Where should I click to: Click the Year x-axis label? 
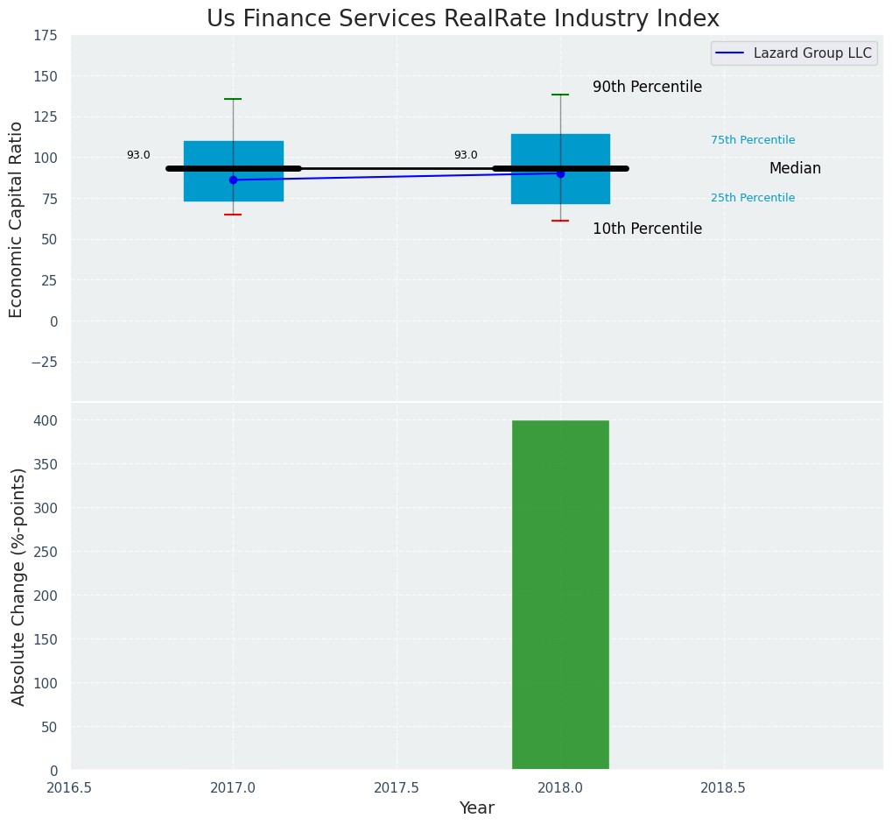pyautogui.click(x=477, y=807)
